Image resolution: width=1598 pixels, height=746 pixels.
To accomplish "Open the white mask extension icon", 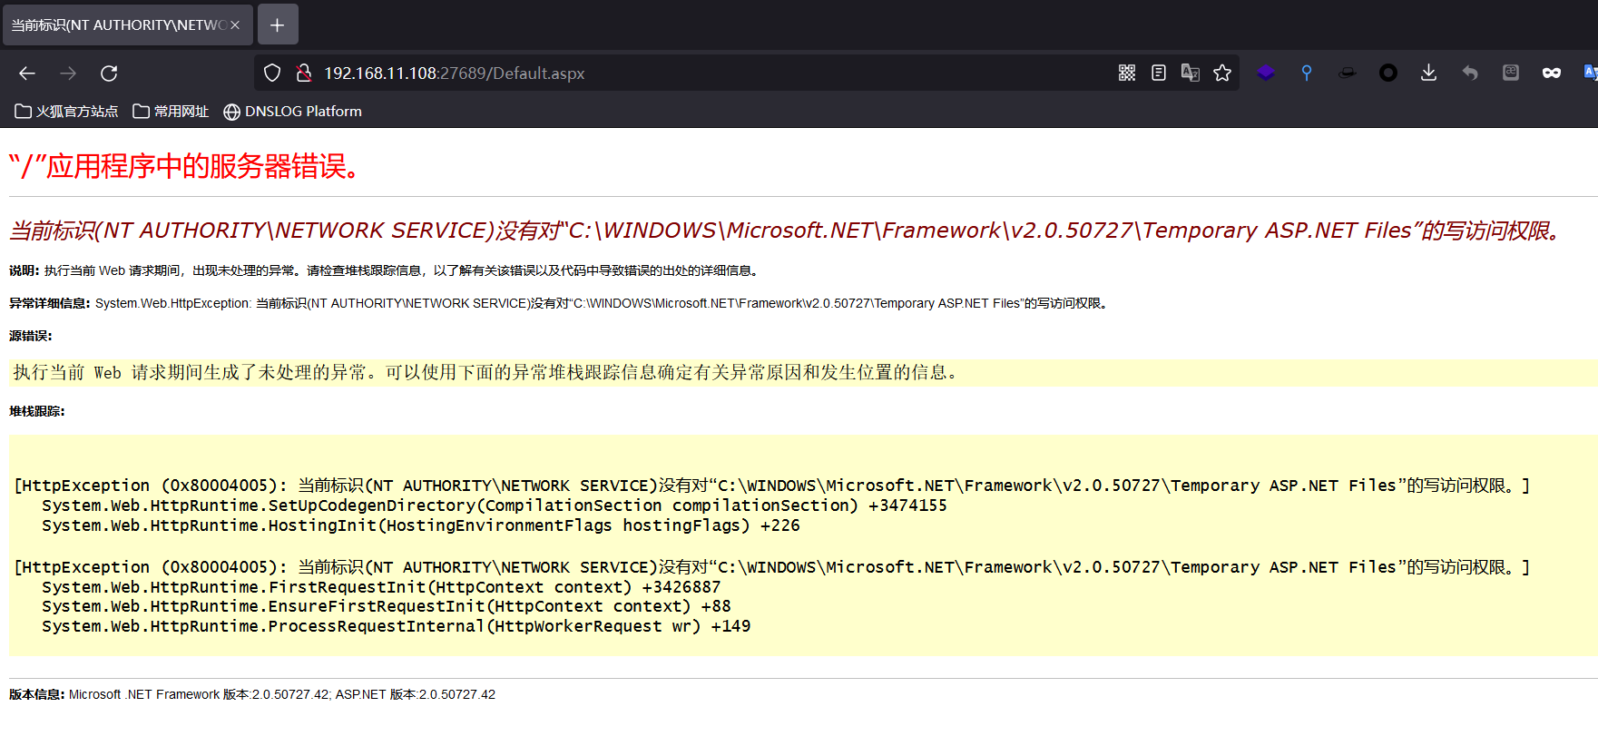I will (x=1552, y=73).
